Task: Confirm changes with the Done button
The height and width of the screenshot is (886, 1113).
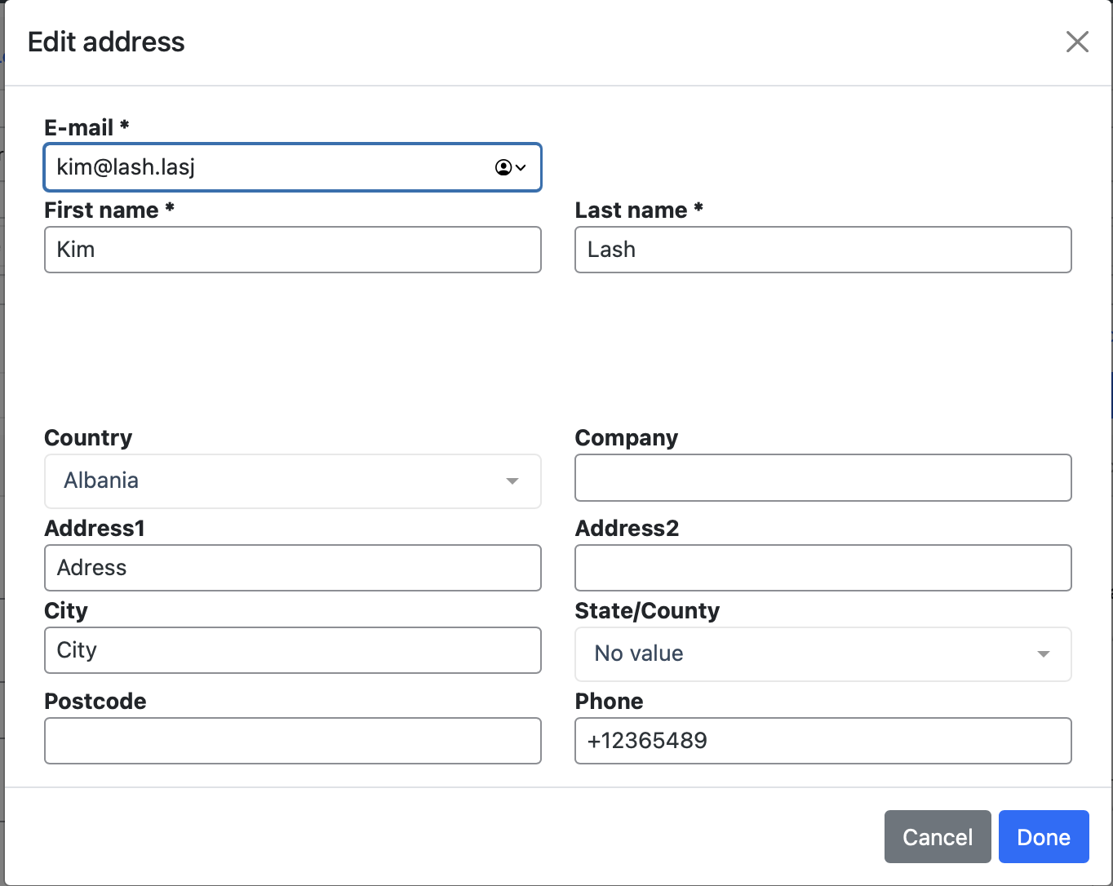Action: [1043, 837]
